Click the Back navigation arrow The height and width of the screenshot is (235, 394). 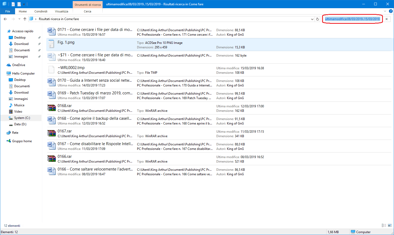coord(5,19)
